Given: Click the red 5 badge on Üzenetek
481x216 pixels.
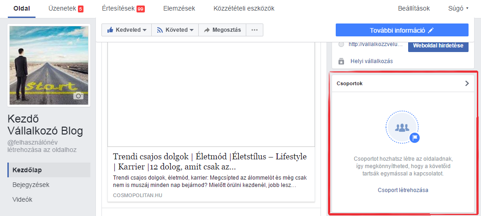Looking at the screenshot, I should (x=80, y=9).
